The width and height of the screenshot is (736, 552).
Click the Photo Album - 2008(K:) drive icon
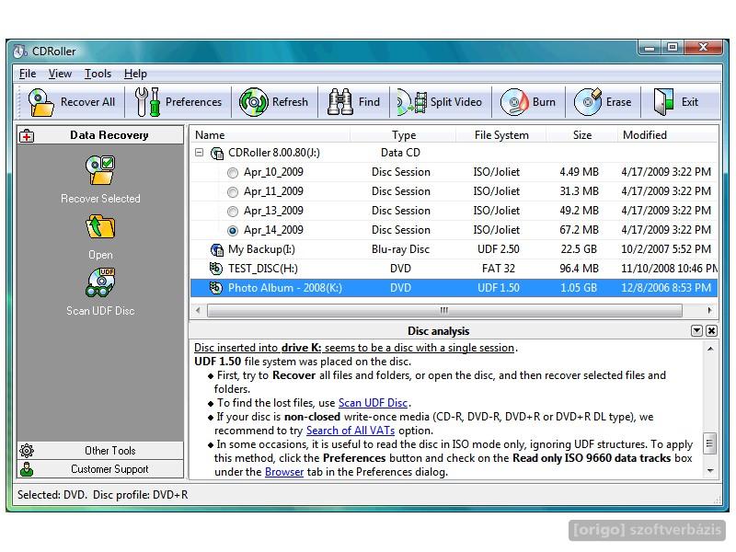(x=216, y=288)
